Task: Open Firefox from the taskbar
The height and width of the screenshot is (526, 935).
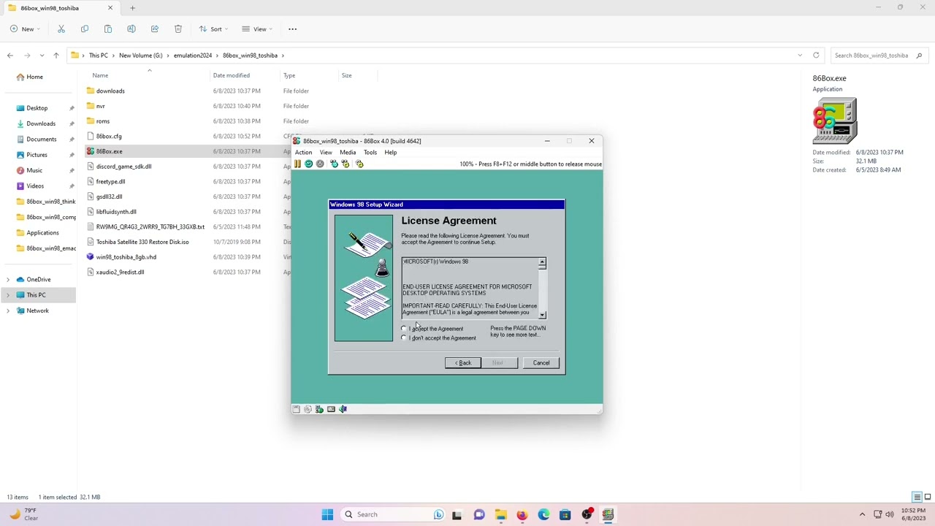Action: pyautogui.click(x=522, y=514)
